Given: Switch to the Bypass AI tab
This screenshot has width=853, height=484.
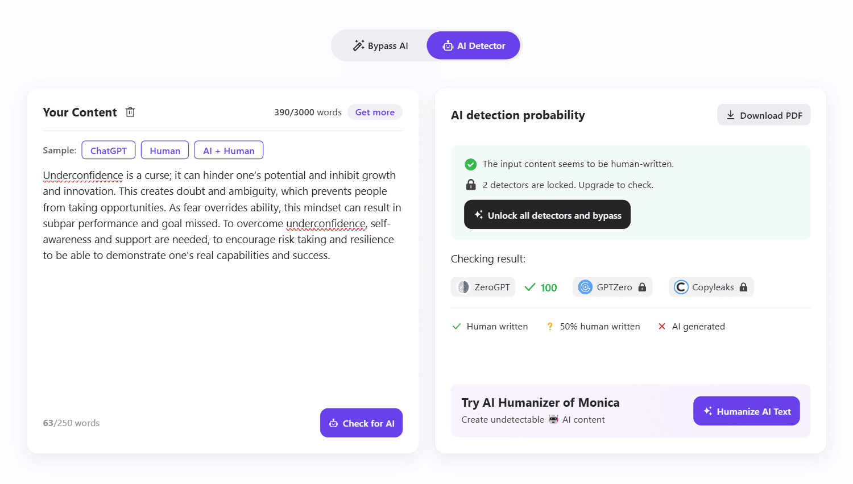Looking at the screenshot, I should click(x=380, y=46).
